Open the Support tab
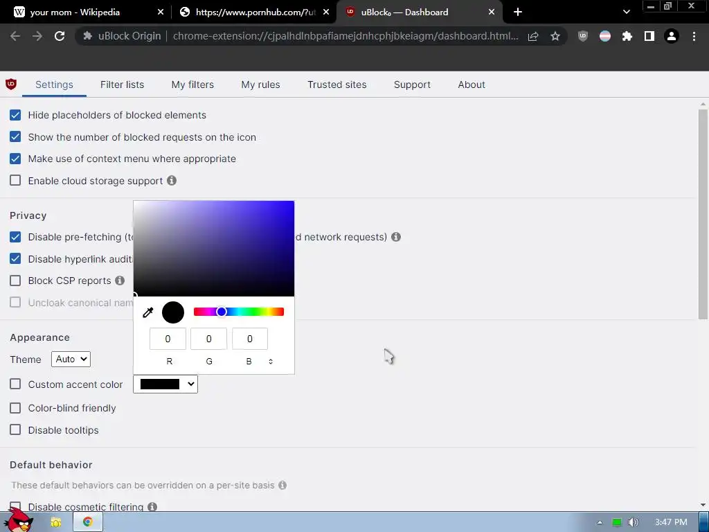 click(412, 85)
